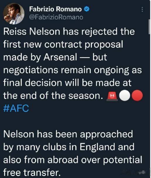
Task: Click the scrollbar thumb on right edge
Action: tap(150, 27)
